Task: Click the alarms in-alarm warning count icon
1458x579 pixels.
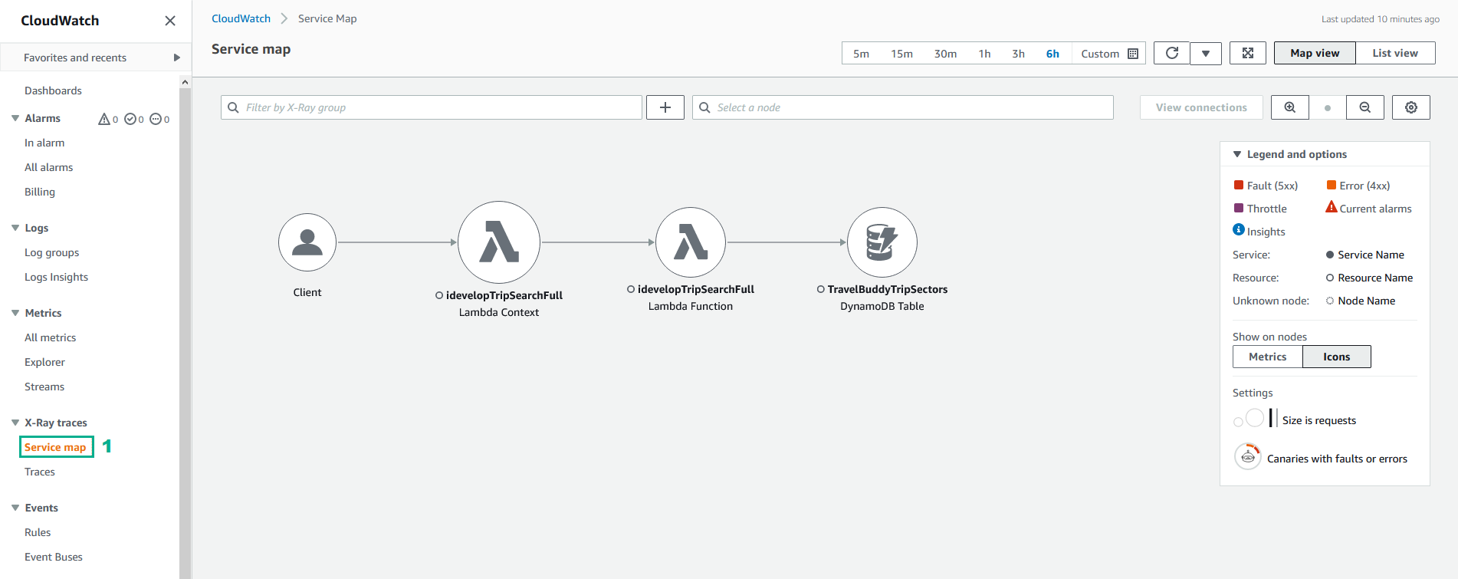Action: pyautogui.click(x=104, y=119)
